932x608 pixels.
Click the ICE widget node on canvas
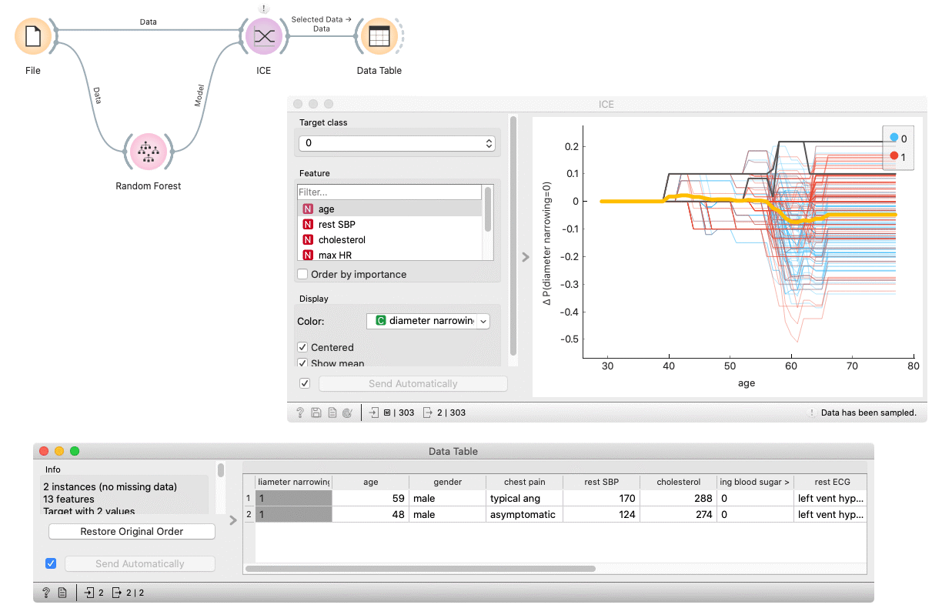click(263, 36)
